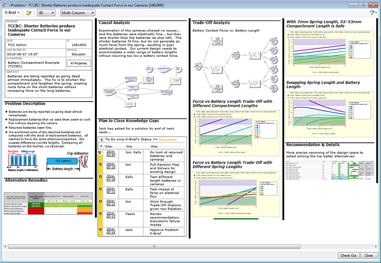The width and height of the screenshot is (381, 263).
Task: Open the To Do list hamburger menu
Action: click(x=101, y=140)
